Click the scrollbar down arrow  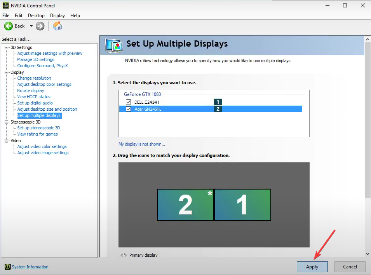click(x=368, y=254)
